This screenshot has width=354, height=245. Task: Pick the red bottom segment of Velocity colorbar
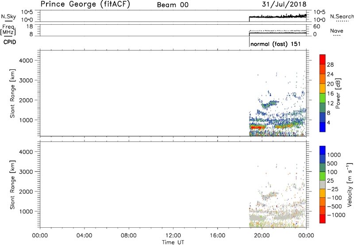(323, 219)
